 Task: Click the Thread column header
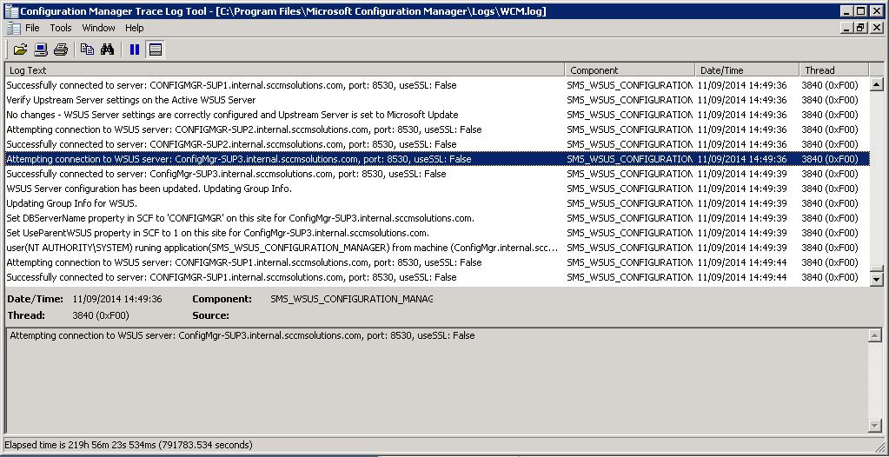click(x=833, y=70)
